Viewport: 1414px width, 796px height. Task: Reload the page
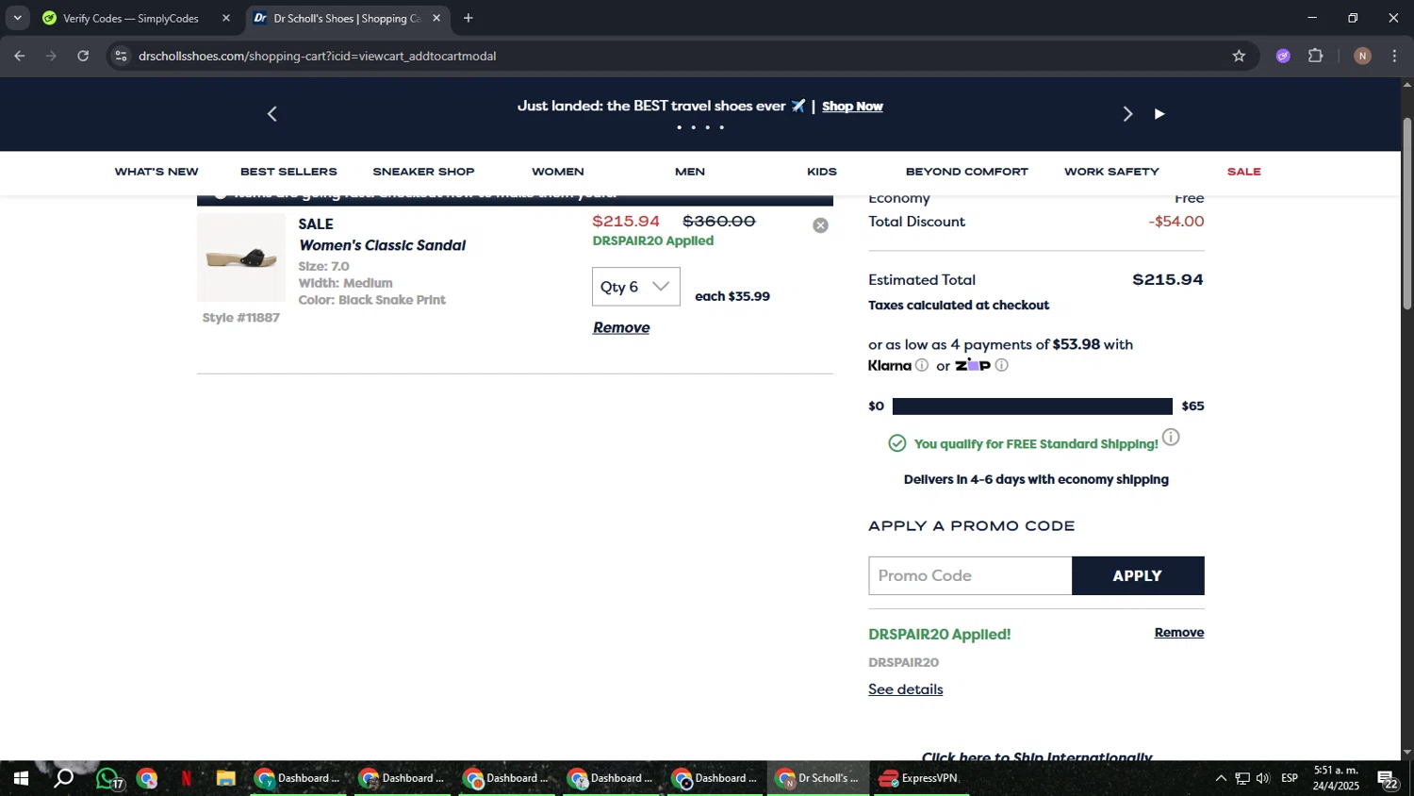[83, 57]
